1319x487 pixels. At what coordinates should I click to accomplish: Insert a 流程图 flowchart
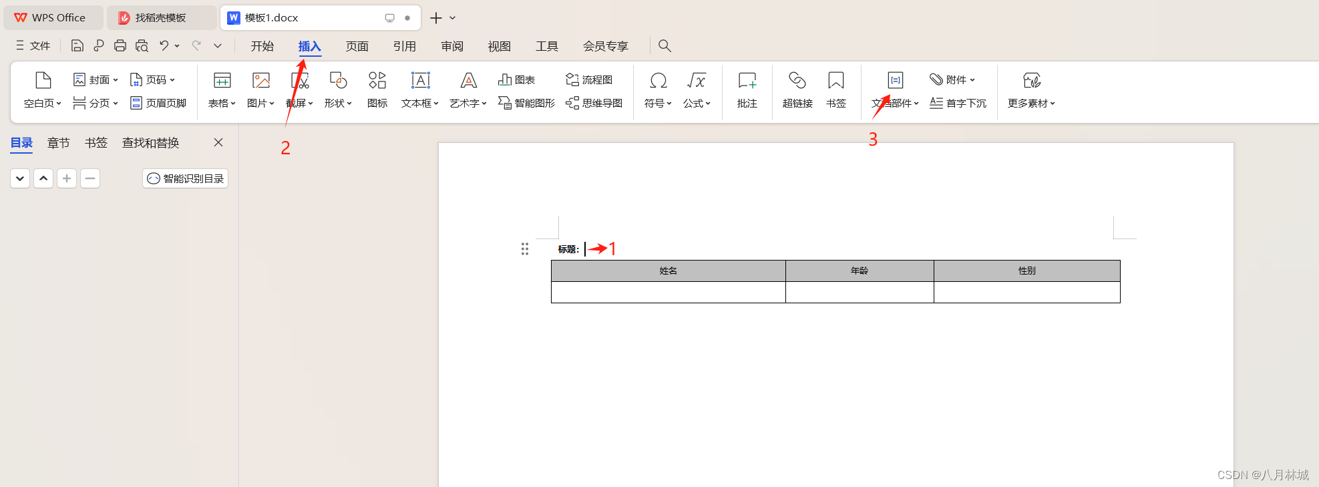click(x=589, y=79)
